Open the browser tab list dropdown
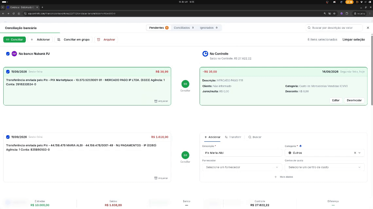 pyautogui.click(x=3, y=8)
